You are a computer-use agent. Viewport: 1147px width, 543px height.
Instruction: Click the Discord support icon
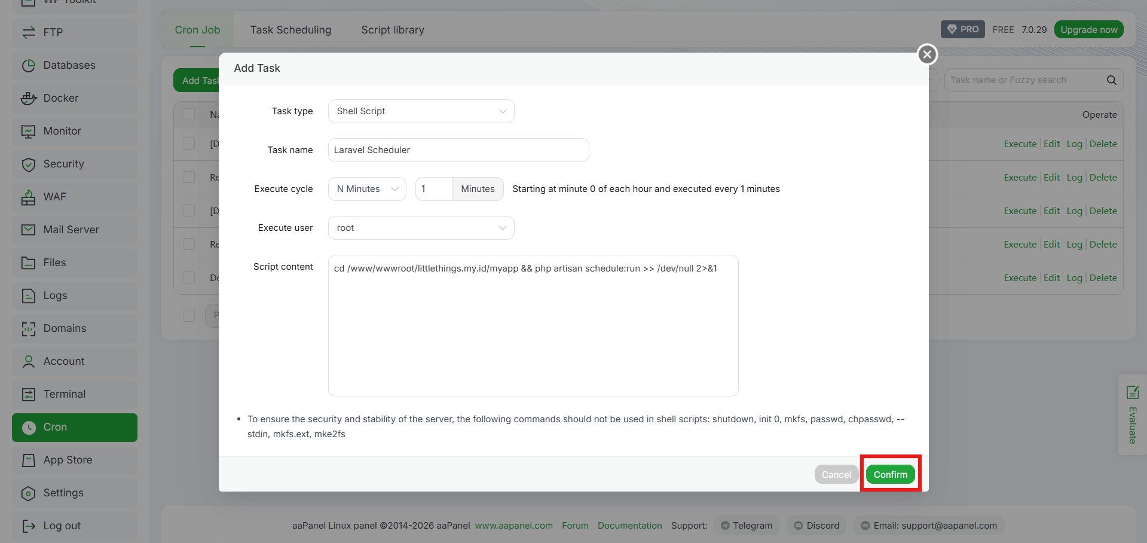click(x=799, y=526)
